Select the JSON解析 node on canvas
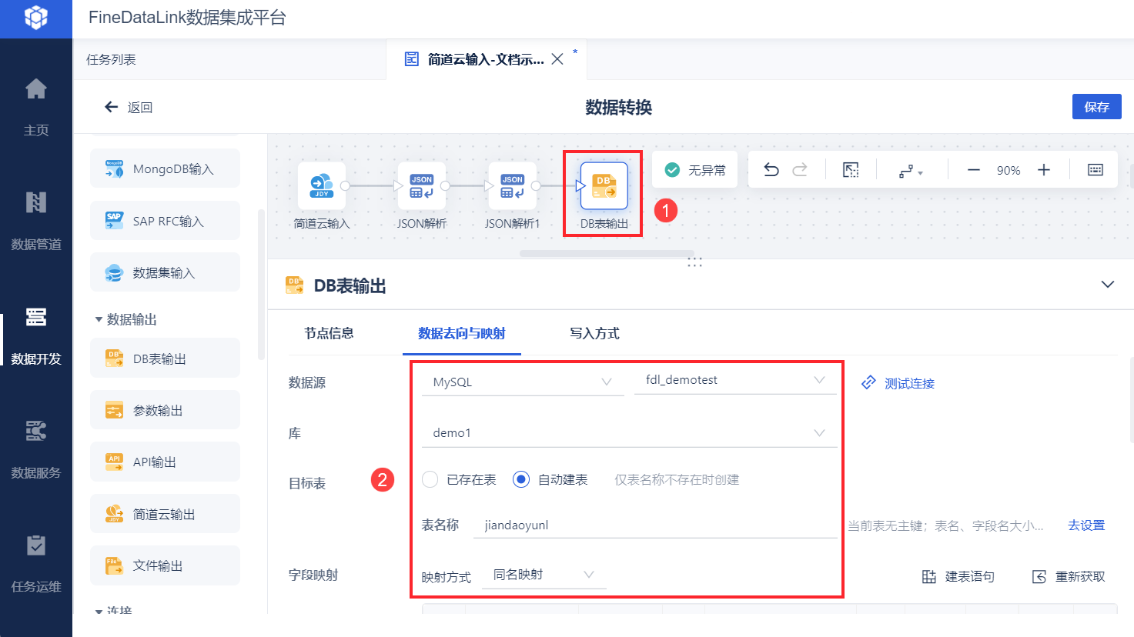Screen dimensions: 1134x637 (x=422, y=186)
